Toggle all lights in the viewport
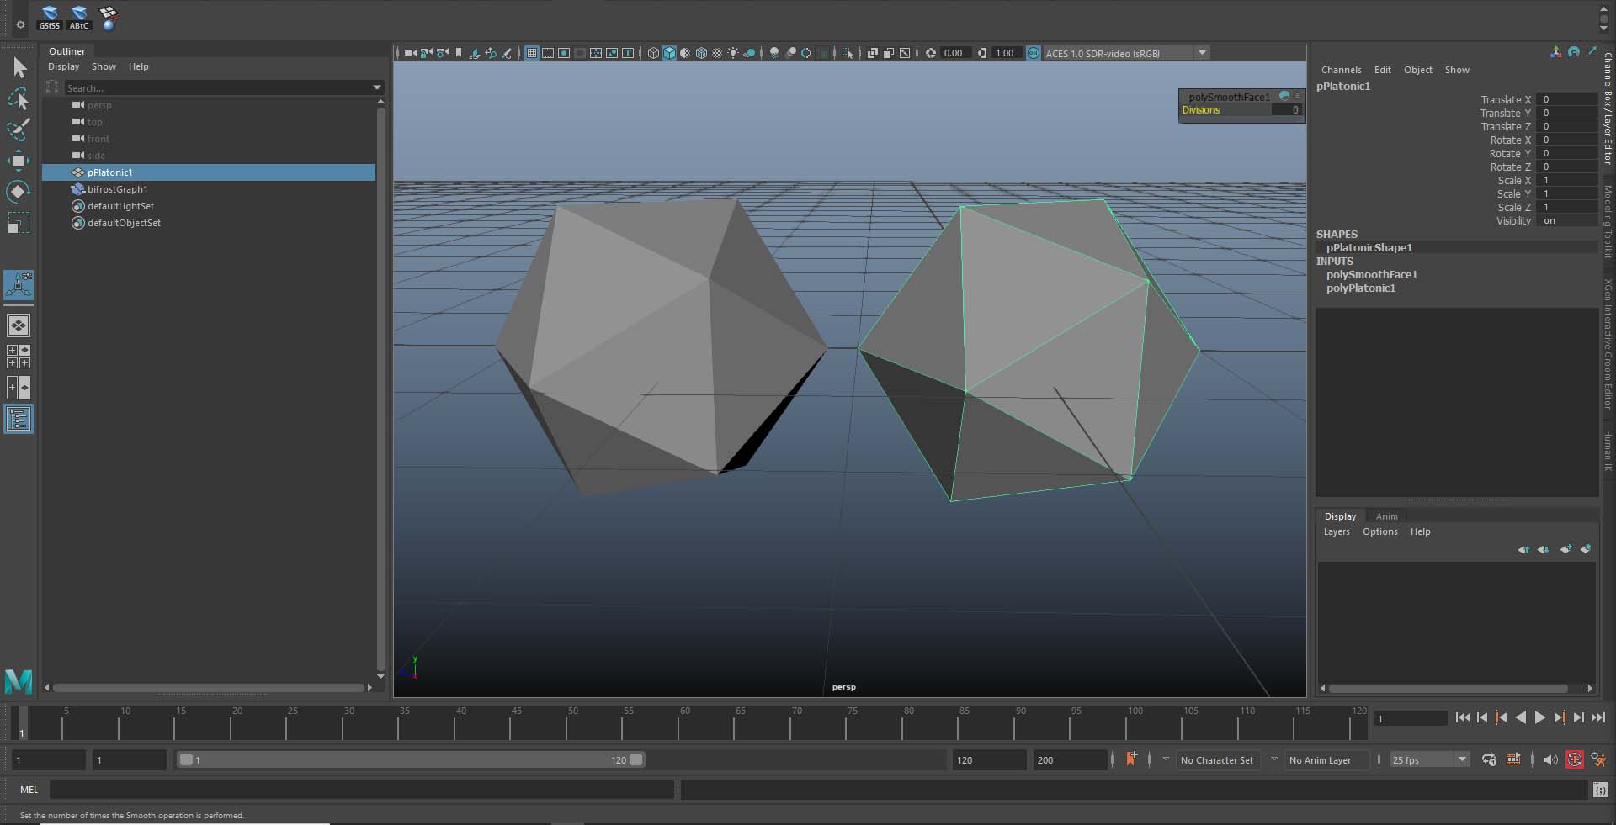 tap(734, 53)
